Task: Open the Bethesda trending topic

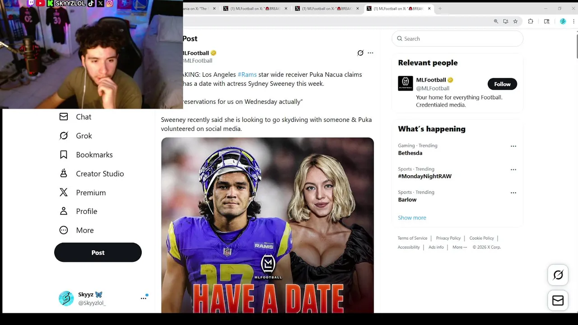Action: click(x=410, y=153)
